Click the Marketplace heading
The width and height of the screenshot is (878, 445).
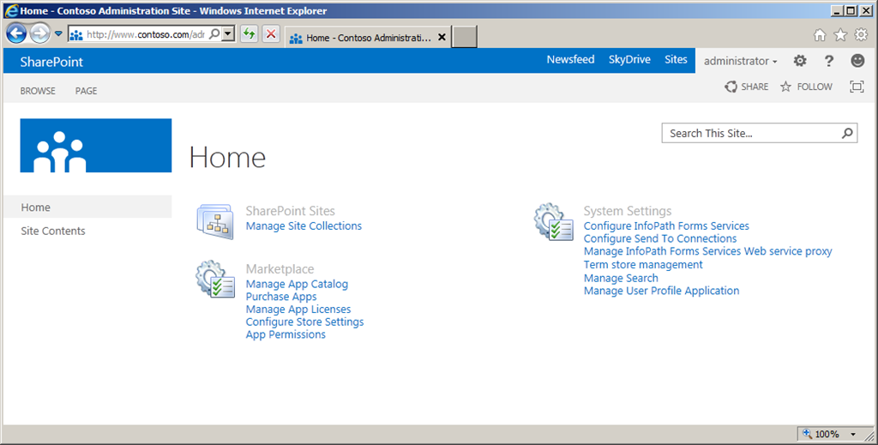point(280,269)
